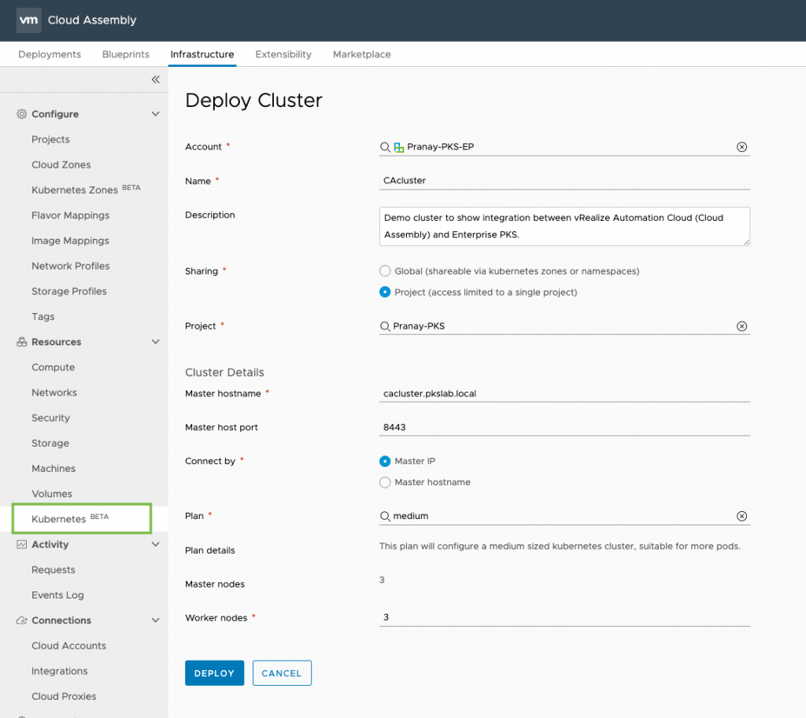Open Requests under Activity
This screenshot has height=718, width=806.
53,570
